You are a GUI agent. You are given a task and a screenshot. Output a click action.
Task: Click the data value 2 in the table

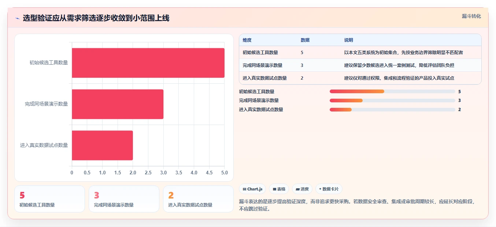coord(302,78)
